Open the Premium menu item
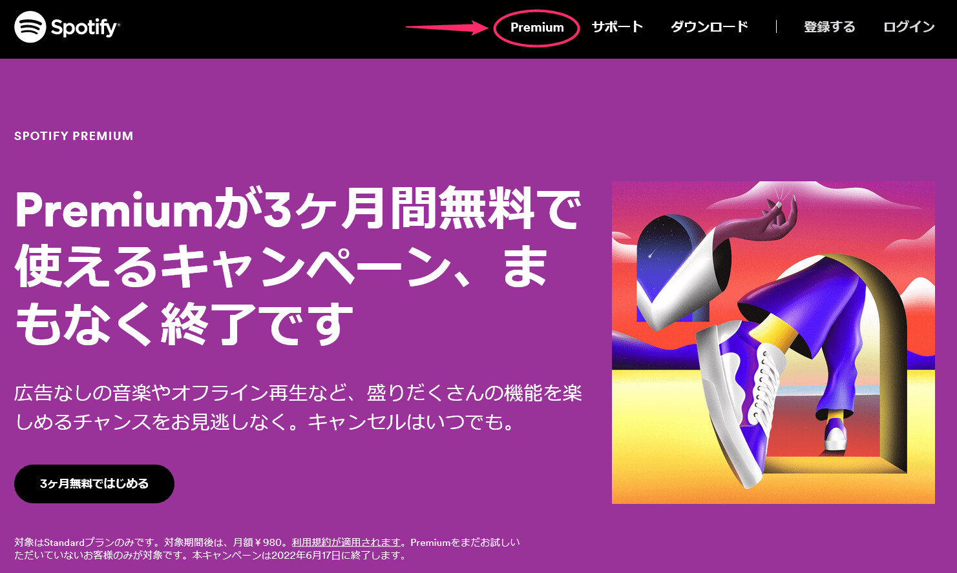The width and height of the screenshot is (957, 573). click(x=537, y=28)
